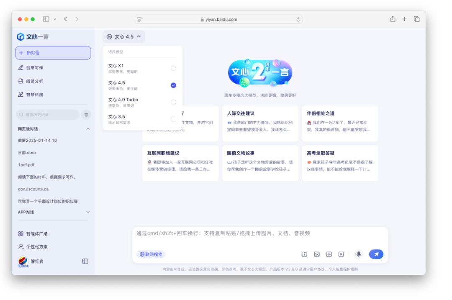Select the 文心 X1 model
This screenshot has width=452, height=300.
click(142, 68)
